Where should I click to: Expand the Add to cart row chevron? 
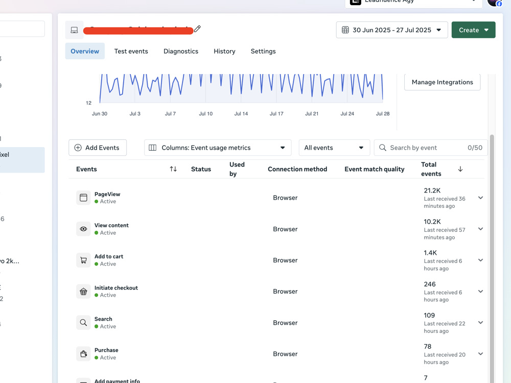pyautogui.click(x=480, y=260)
